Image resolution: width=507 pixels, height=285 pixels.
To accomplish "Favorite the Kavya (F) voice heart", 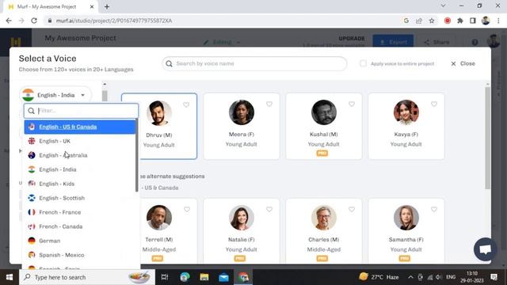I will (434, 104).
